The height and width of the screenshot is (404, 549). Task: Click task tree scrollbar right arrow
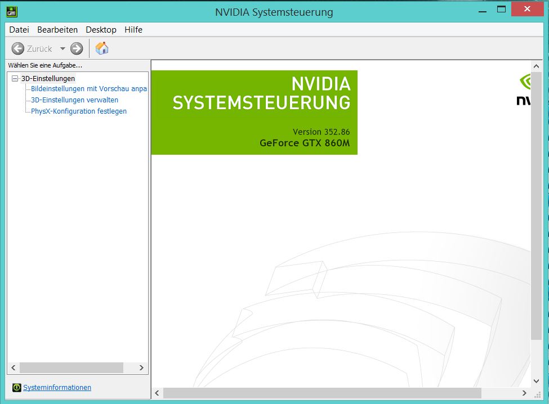141,367
